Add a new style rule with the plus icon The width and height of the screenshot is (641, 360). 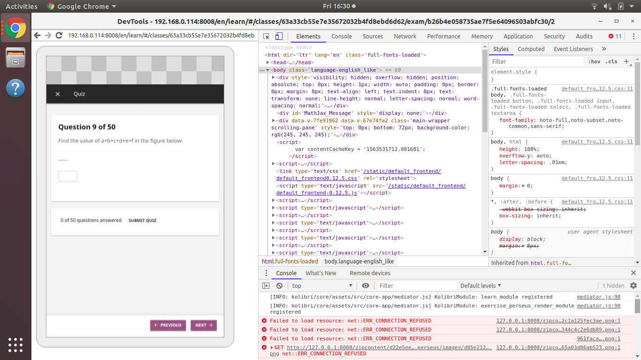pos(626,61)
